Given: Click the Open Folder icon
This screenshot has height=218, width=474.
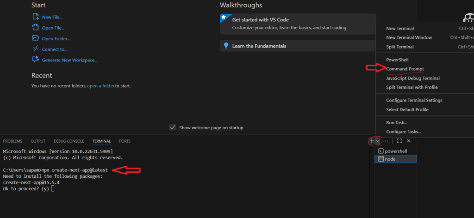Looking at the screenshot, I should [36, 38].
